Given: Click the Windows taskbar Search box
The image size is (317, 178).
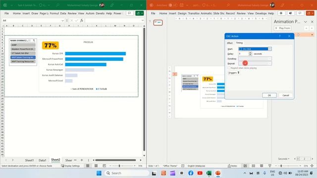Looking at the screenshot, I should tap(127, 173).
